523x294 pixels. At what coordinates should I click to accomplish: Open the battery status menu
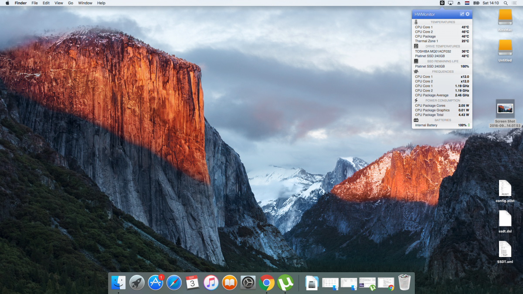(x=476, y=3)
